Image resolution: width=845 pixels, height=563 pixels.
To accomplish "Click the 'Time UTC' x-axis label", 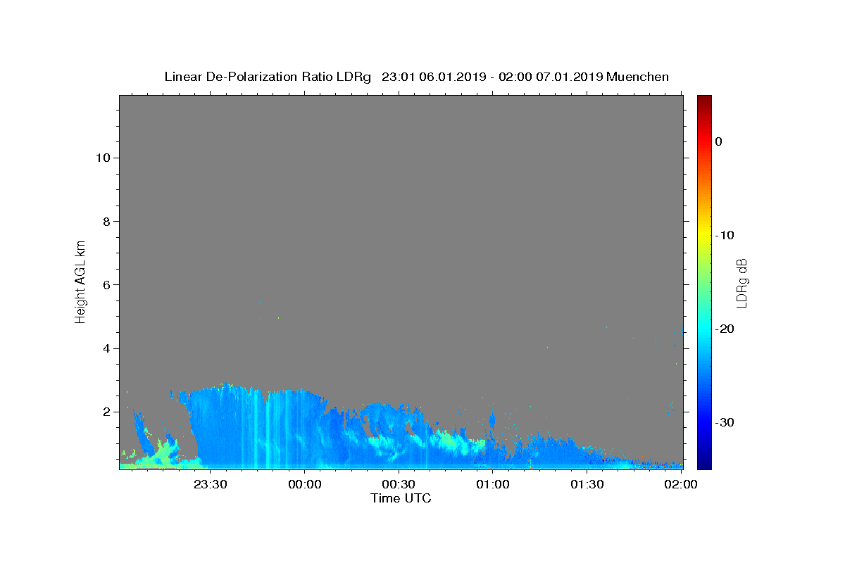I will 401,498.
